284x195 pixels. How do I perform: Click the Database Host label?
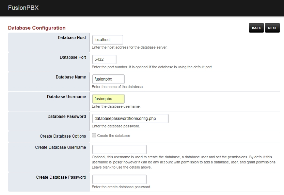click(72, 38)
